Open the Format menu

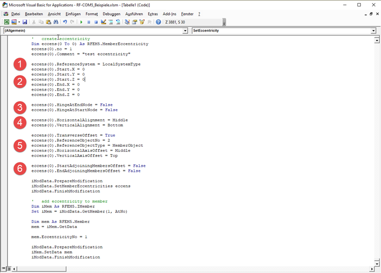pos(92,14)
